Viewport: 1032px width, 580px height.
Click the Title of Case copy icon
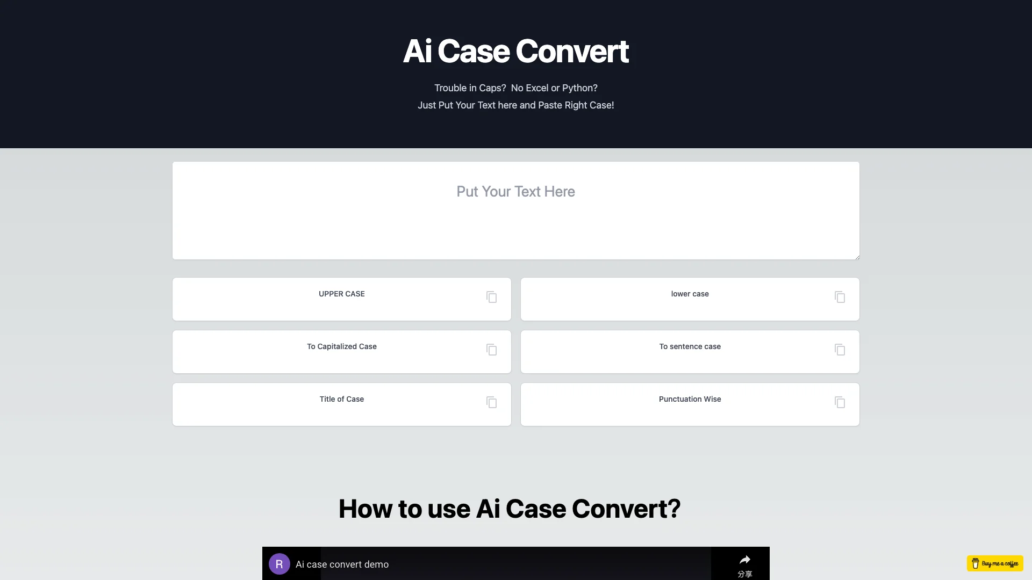(491, 402)
